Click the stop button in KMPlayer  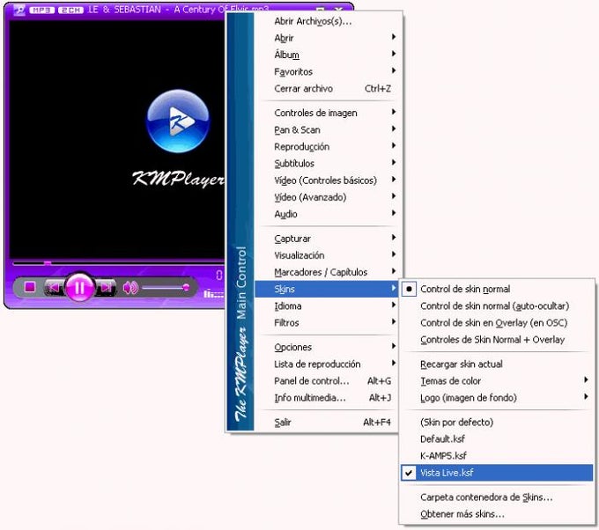tap(30, 286)
